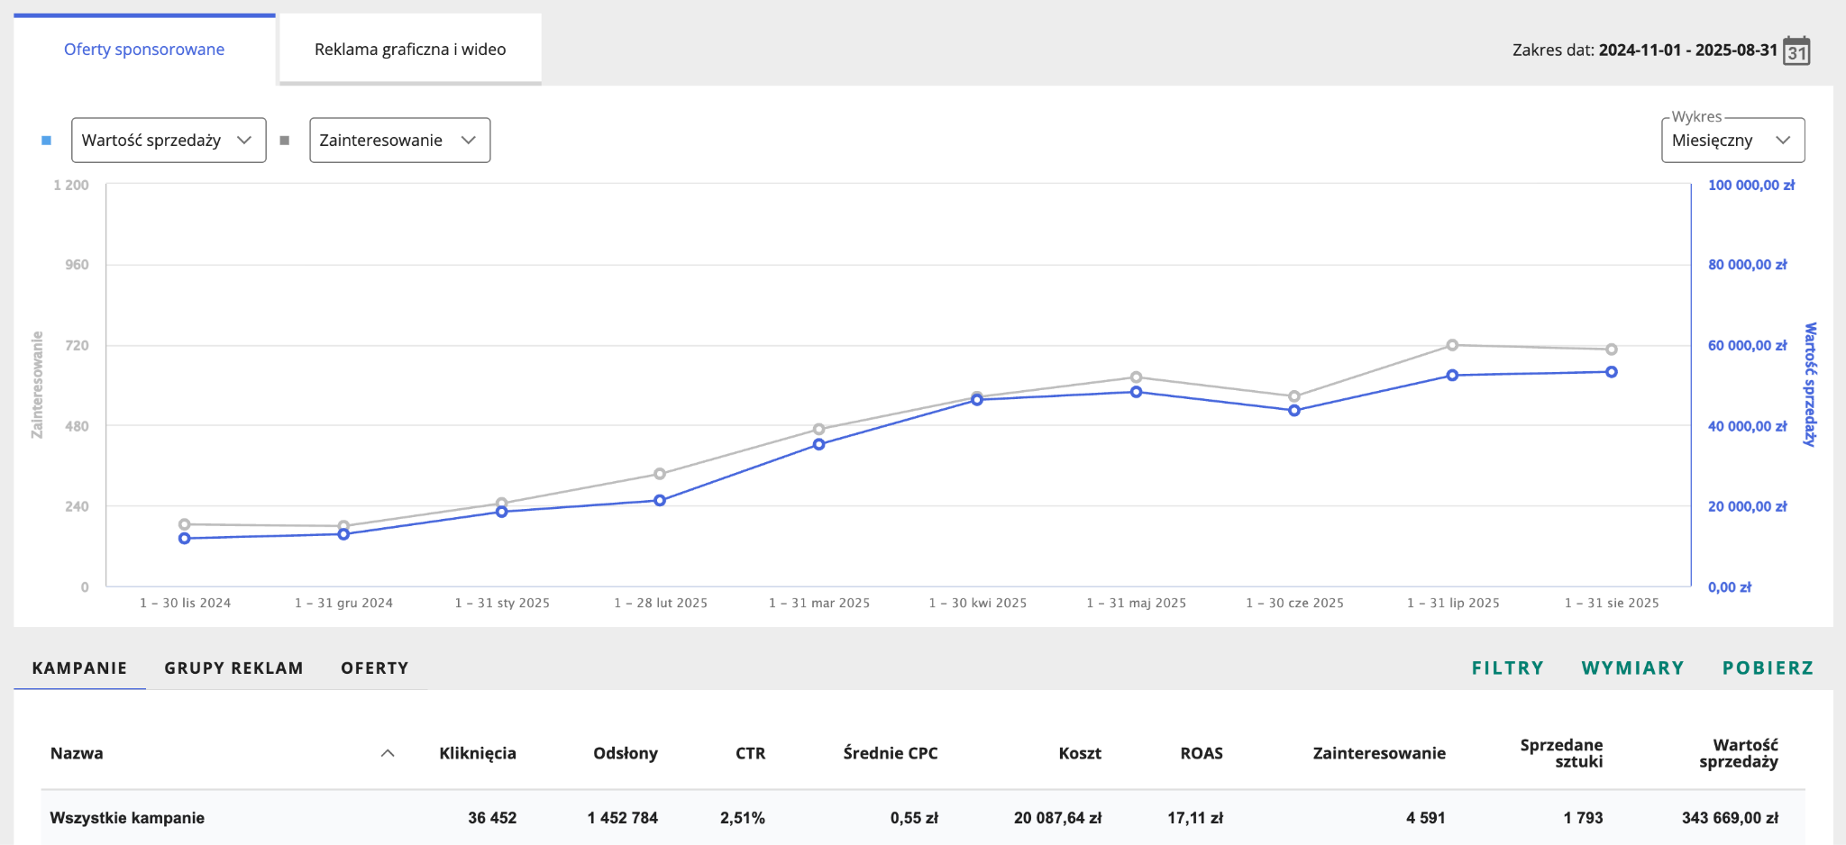Click blue data point for sty 2025

click(x=502, y=512)
